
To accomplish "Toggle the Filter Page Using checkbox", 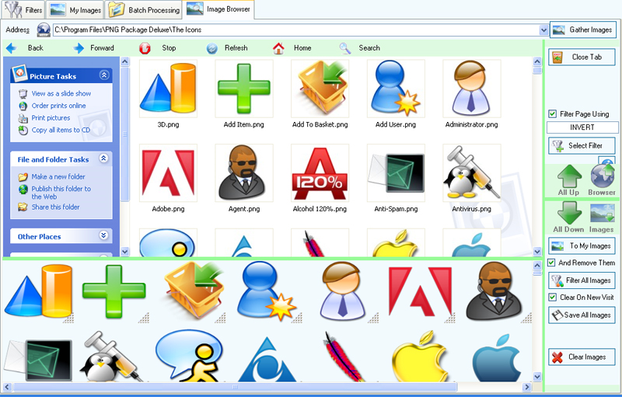I will pos(553,114).
